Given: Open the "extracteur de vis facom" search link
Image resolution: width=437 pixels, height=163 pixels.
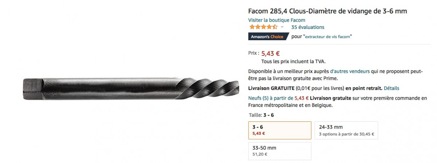Looking at the screenshot, I should click(x=328, y=37).
